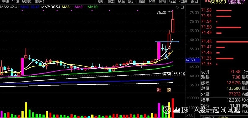Image resolution: width=248 pixels, height=118 pixels.
Task: Select bid price 71.48 in order book
Action: 206,42
